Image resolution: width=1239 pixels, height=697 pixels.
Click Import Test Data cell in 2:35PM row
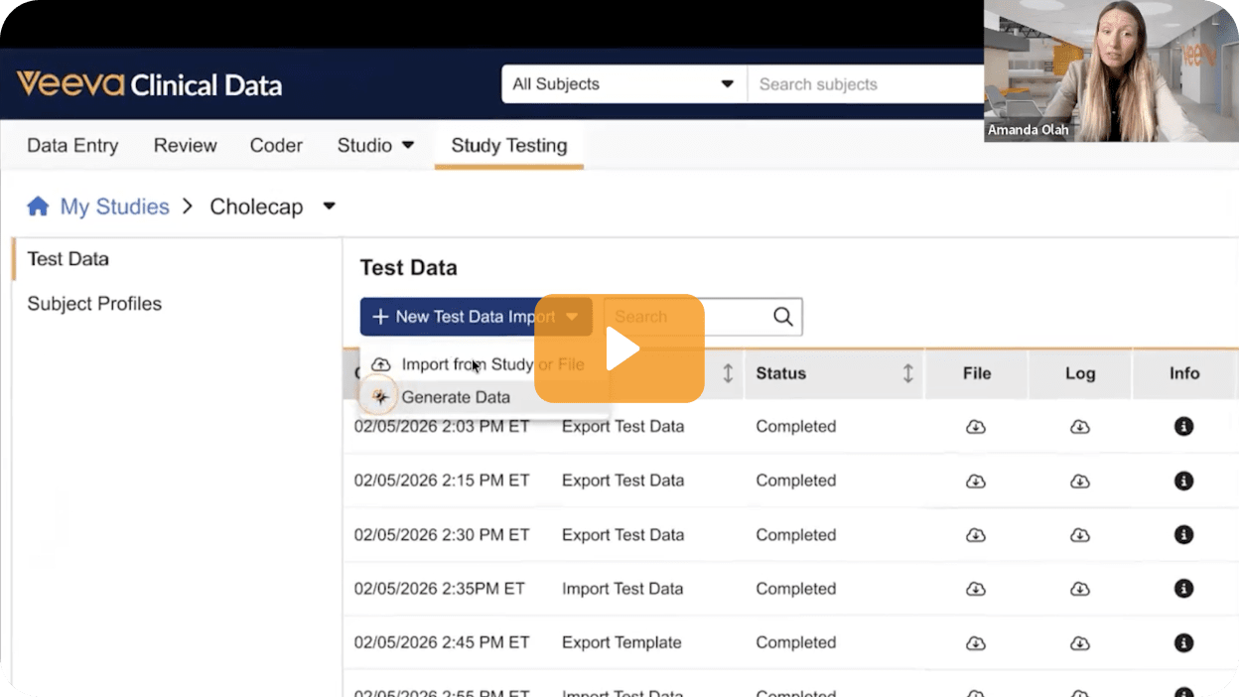coord(622,589)
